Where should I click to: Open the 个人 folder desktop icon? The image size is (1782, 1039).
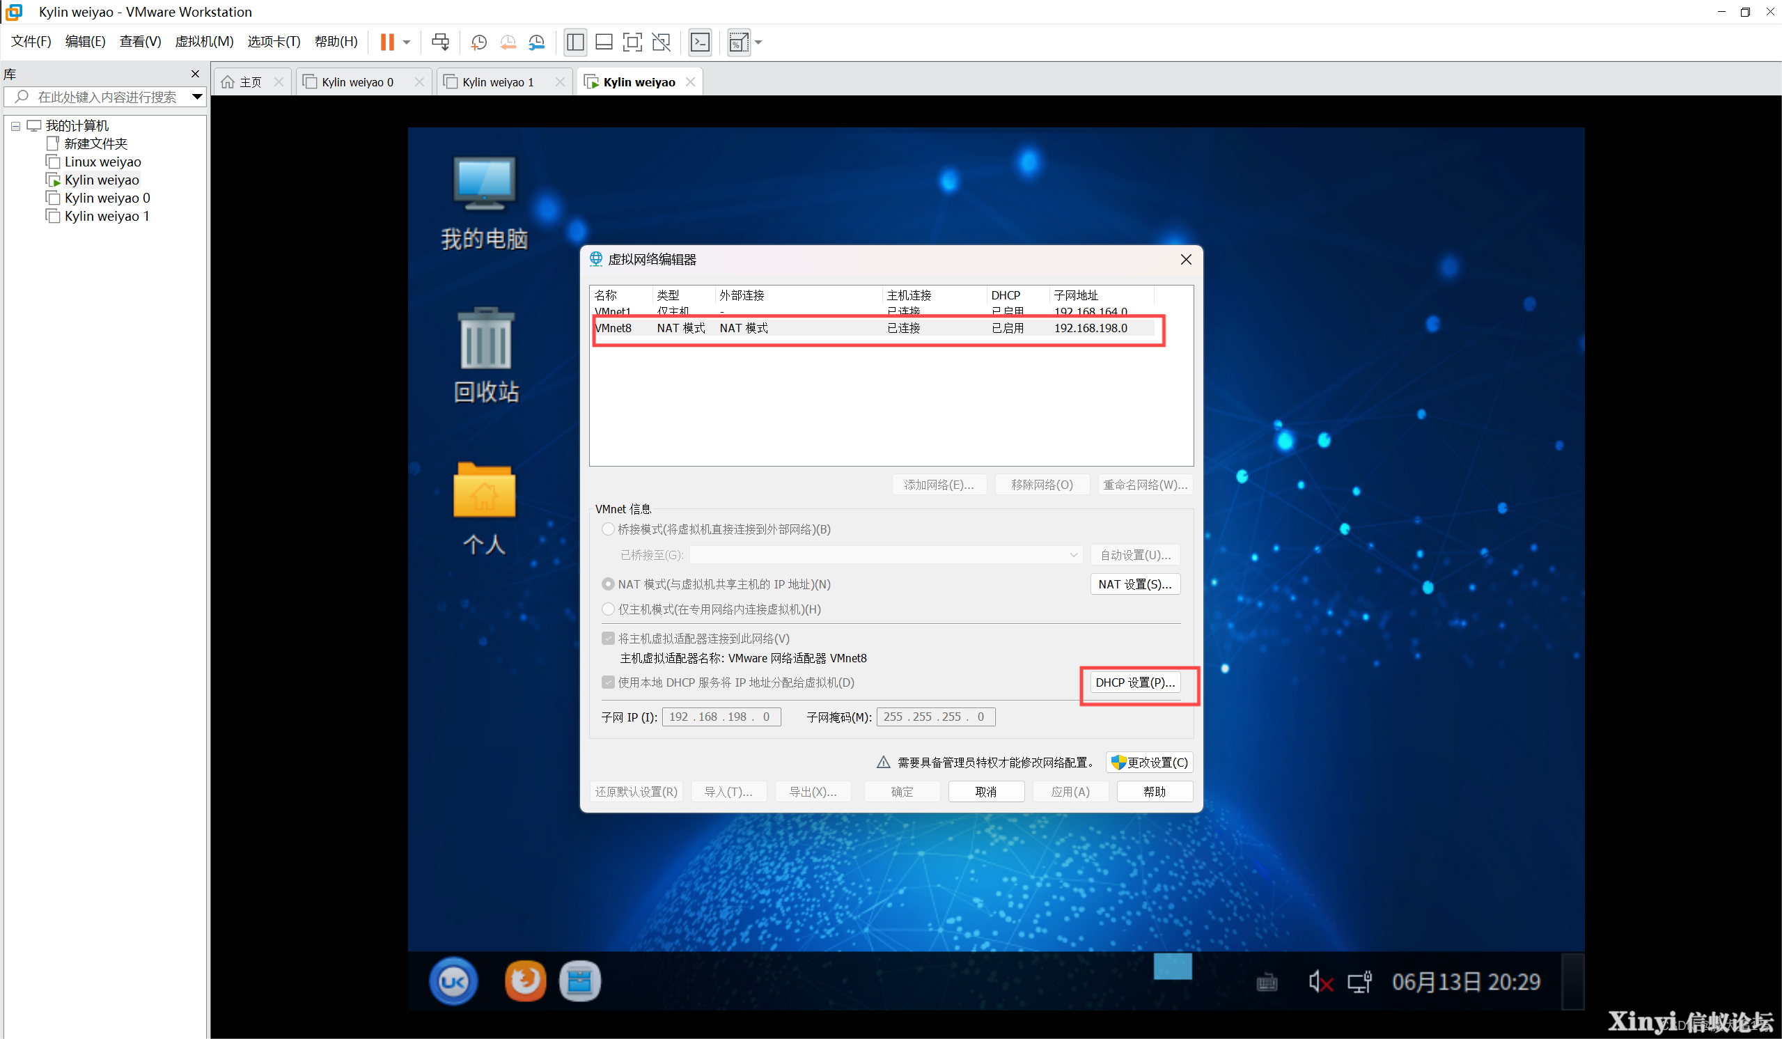click(485, 508)
